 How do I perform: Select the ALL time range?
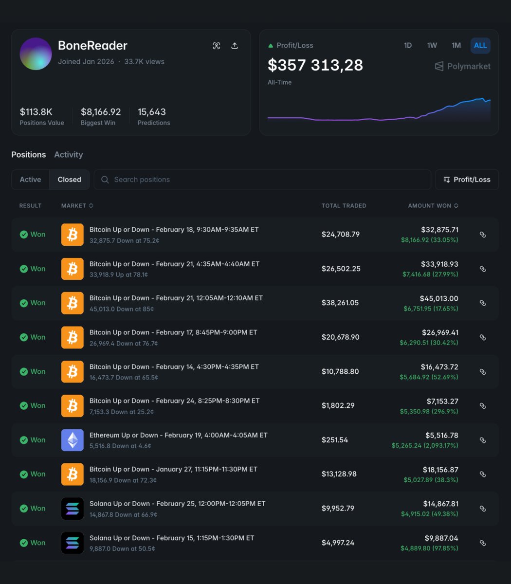480,45
